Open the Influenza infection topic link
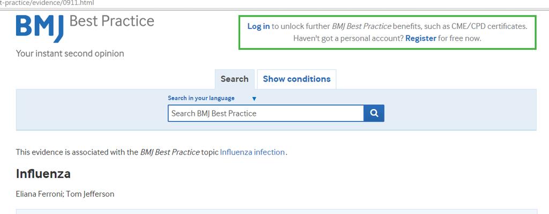 [252, 152]
